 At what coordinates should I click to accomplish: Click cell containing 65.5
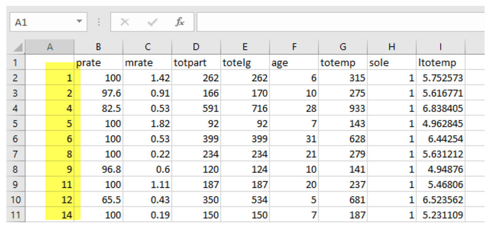(x=99, y=199)
